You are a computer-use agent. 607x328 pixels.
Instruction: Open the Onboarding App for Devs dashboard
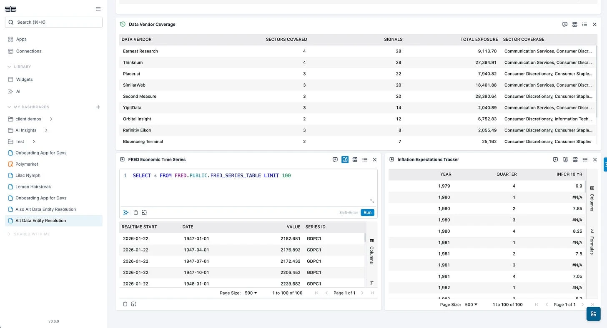42,153
